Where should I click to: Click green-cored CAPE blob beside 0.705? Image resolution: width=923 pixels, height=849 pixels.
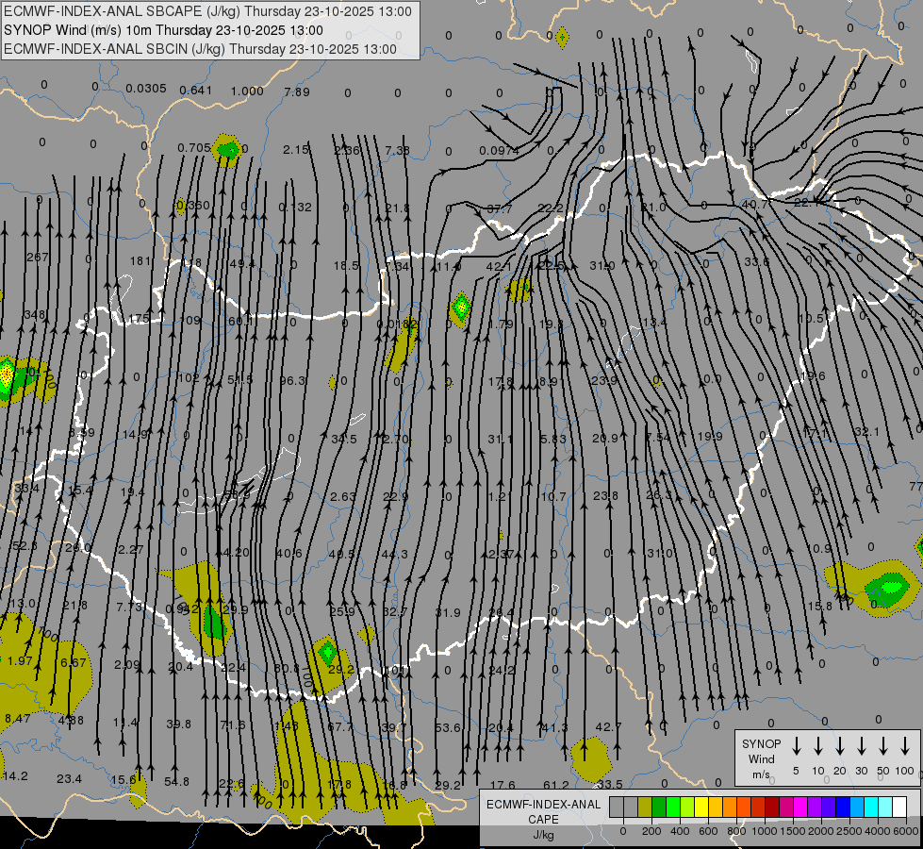[x=226, y=150]
